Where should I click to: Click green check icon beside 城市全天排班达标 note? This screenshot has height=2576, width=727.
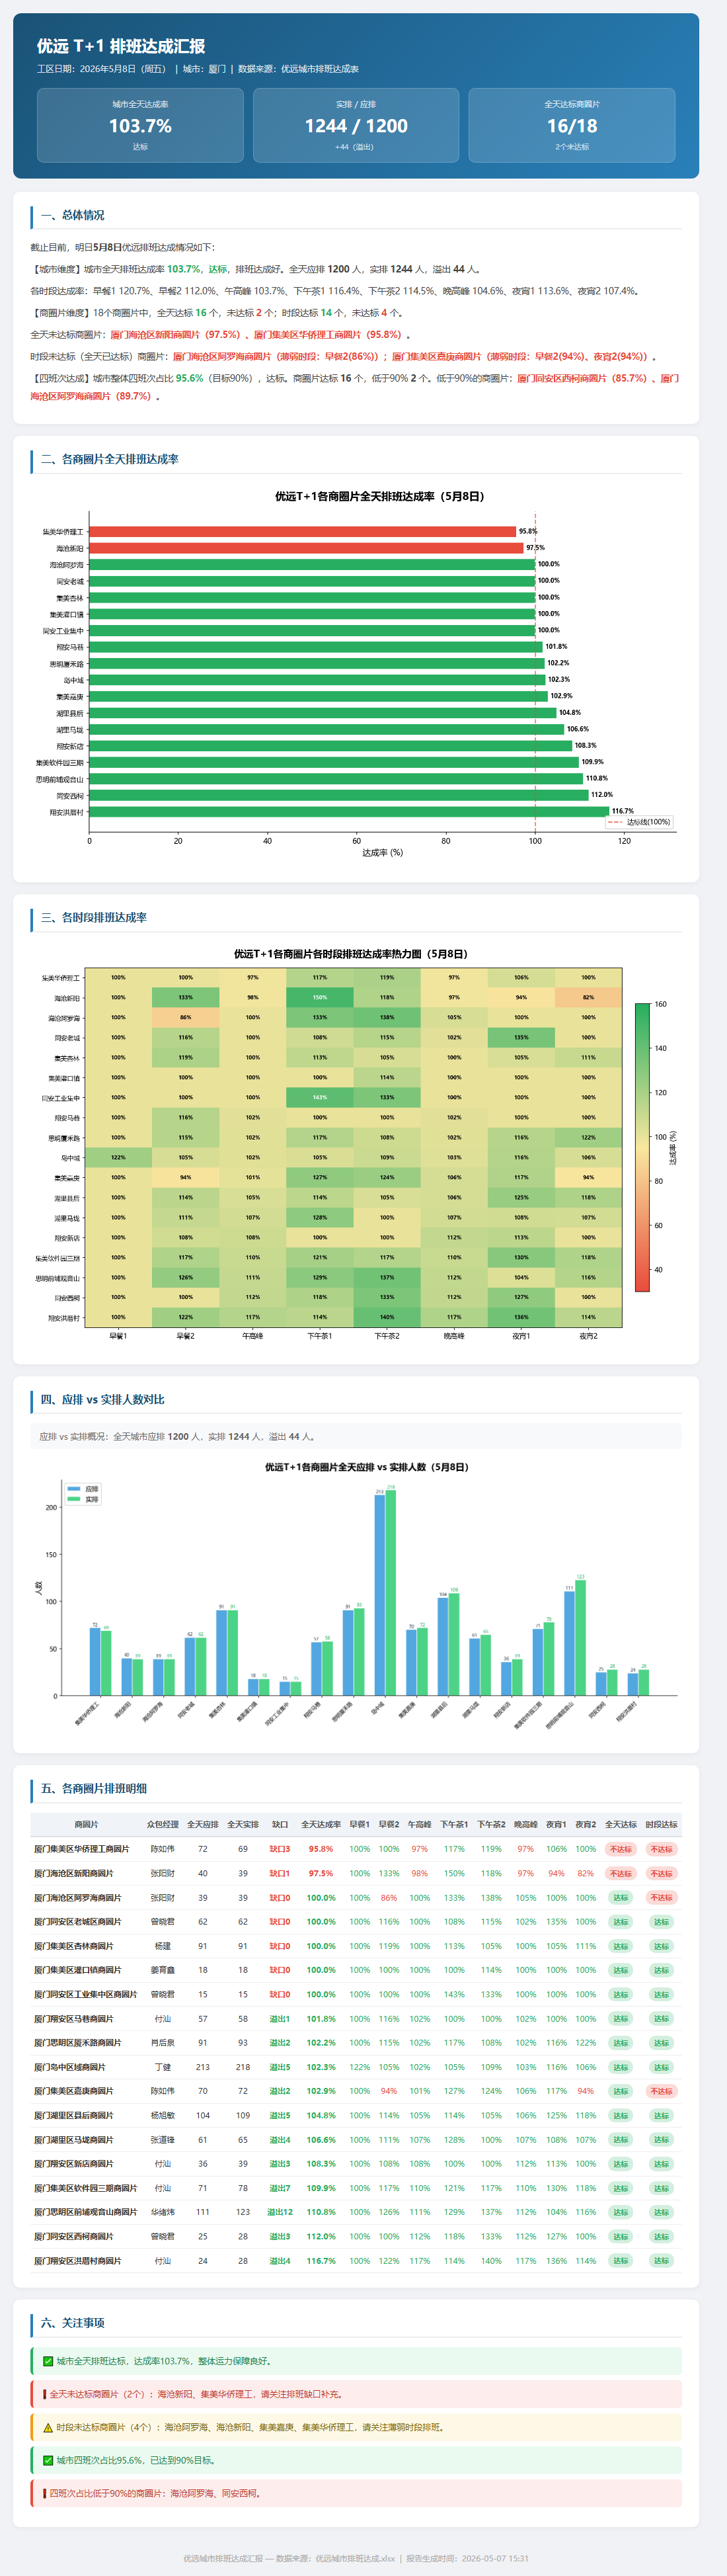pos(48,2361)
